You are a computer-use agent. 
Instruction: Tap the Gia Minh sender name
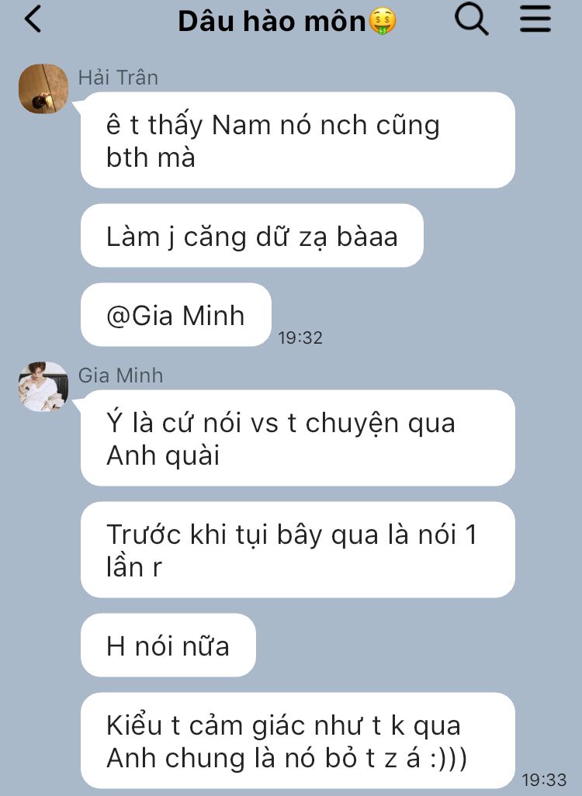[121, 376]
